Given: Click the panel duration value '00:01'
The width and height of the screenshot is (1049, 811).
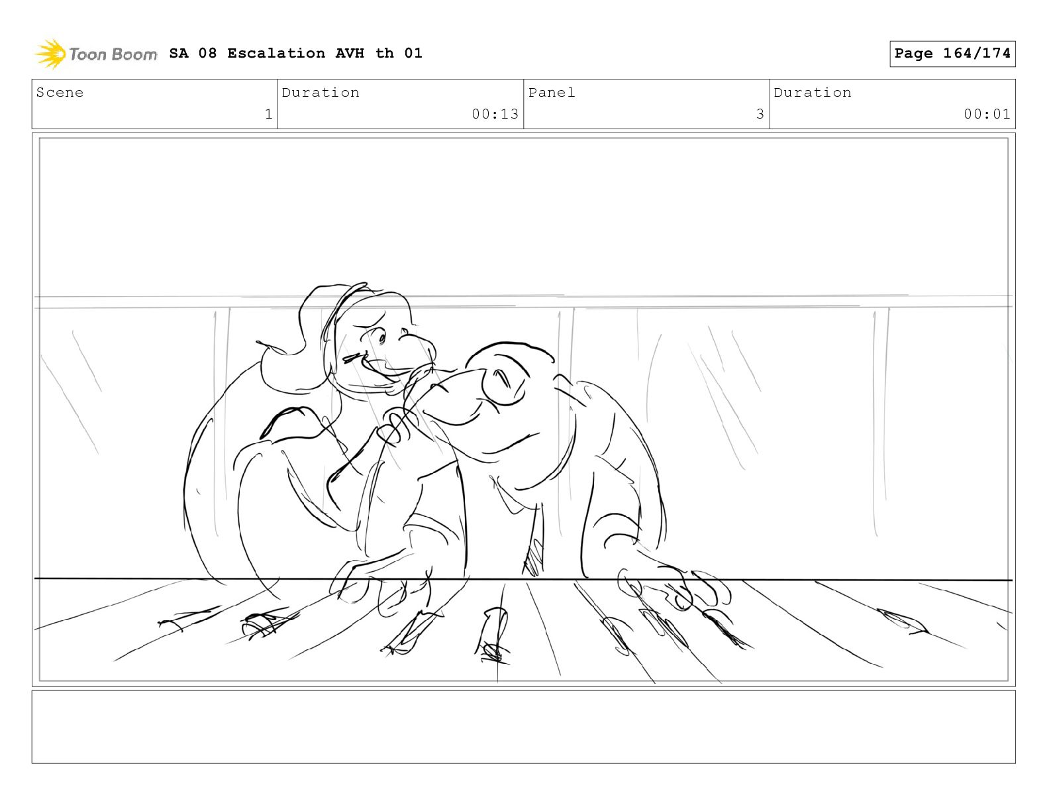Looking at the screenshot, I should (x=987, y=114).
